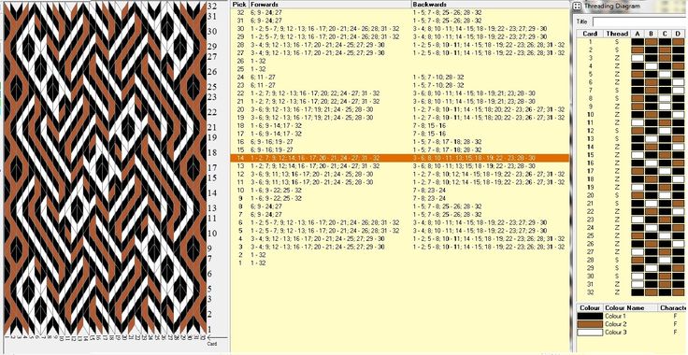
Task: Click card 1 hole A colour cell
Action: click(638, 42)
